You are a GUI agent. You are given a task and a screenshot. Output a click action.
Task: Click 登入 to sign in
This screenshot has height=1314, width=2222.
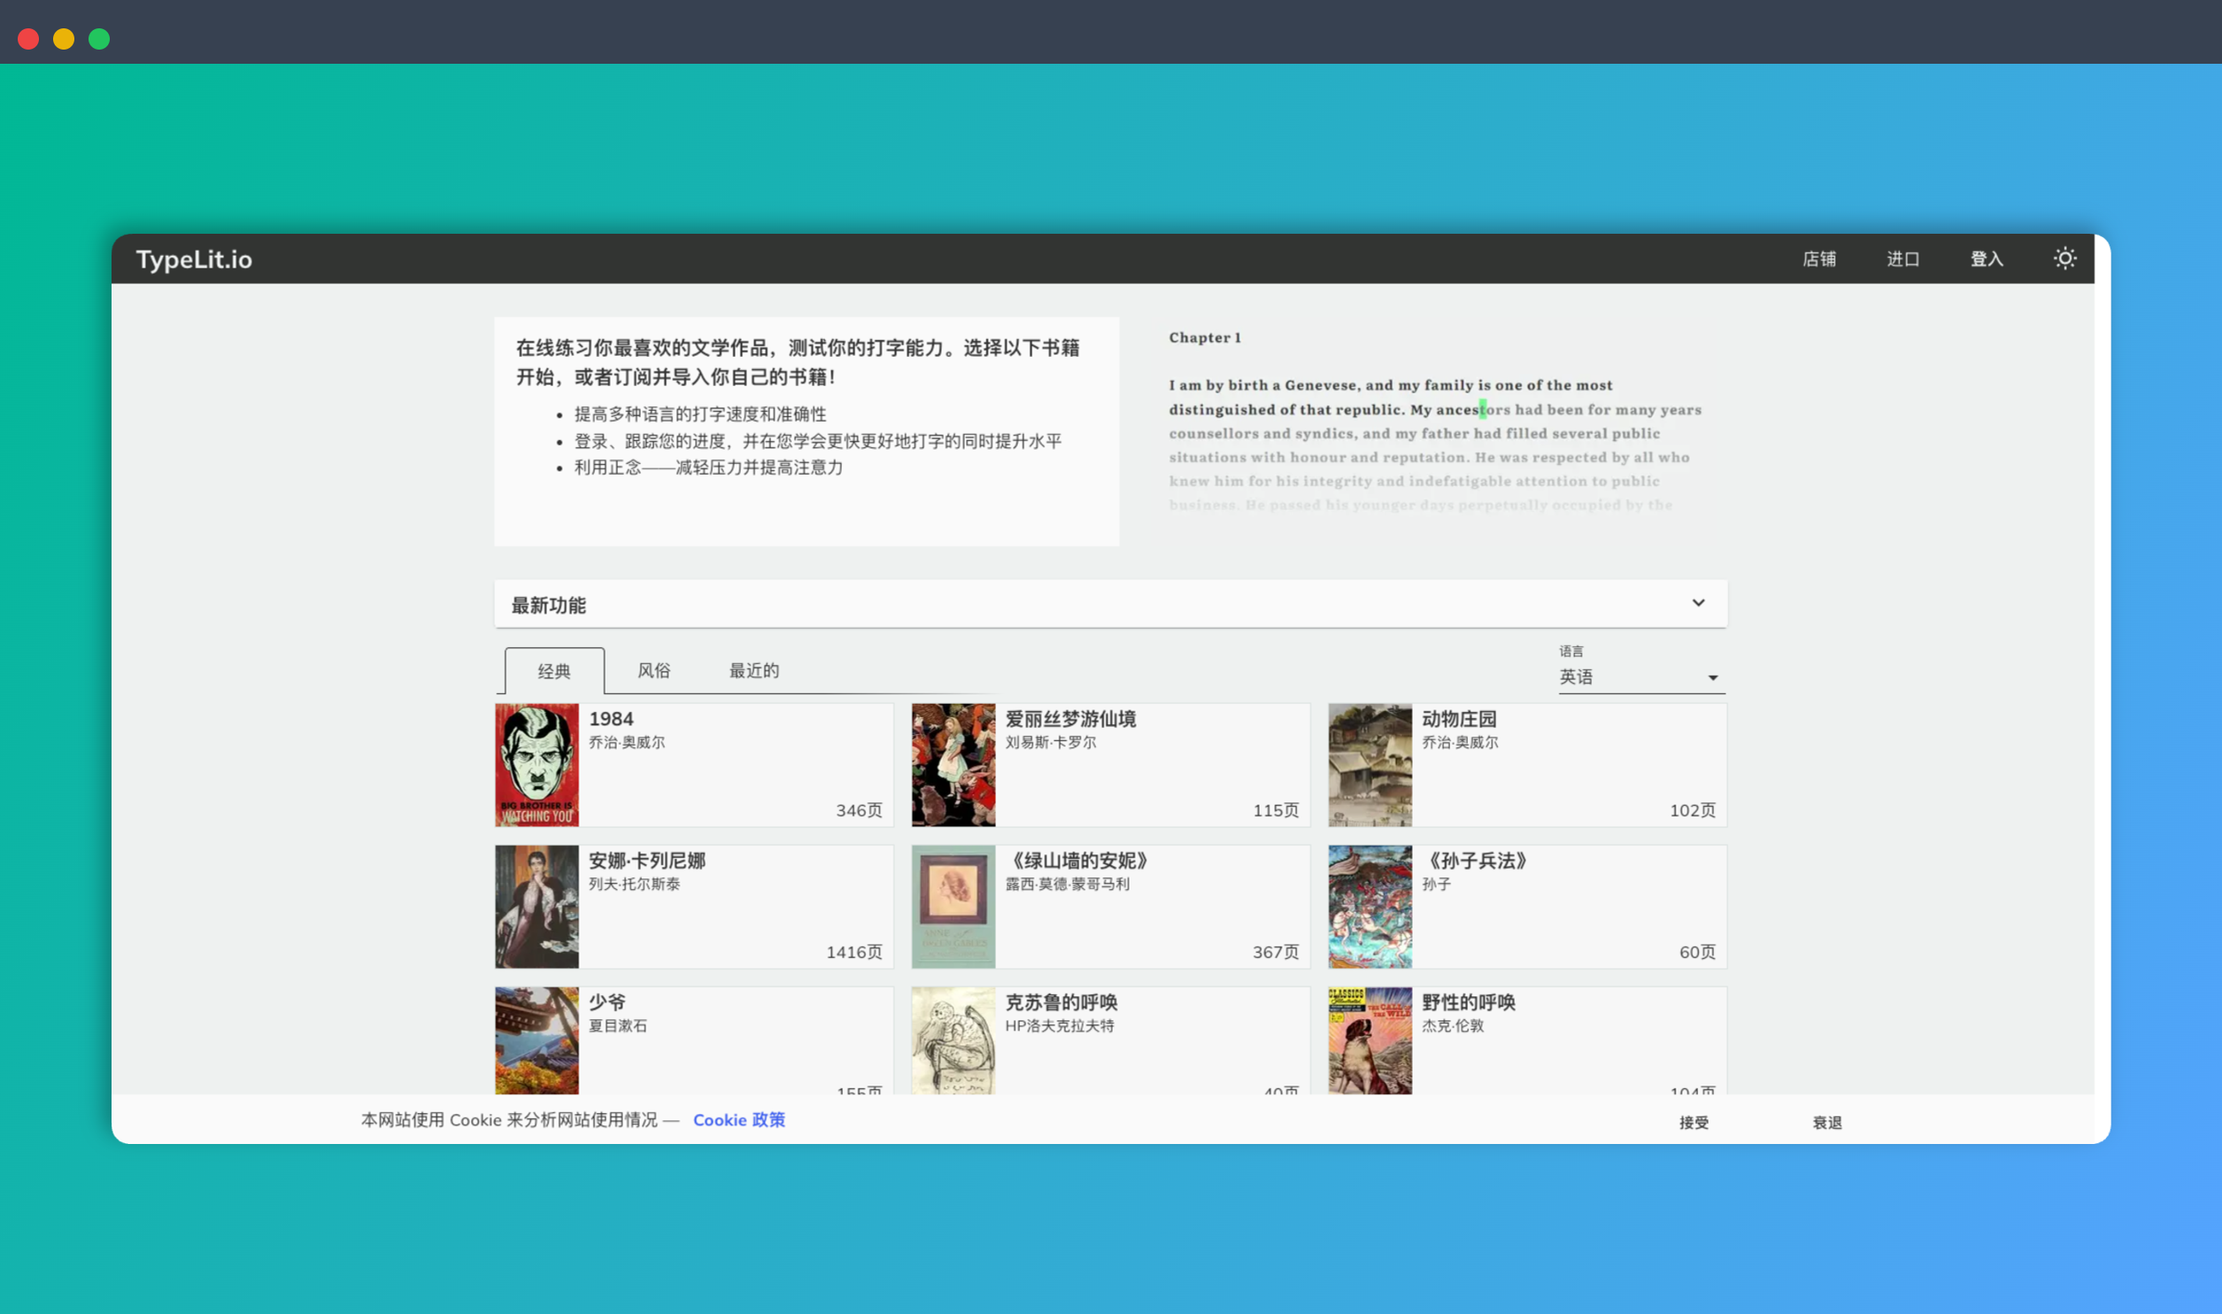1986,259
